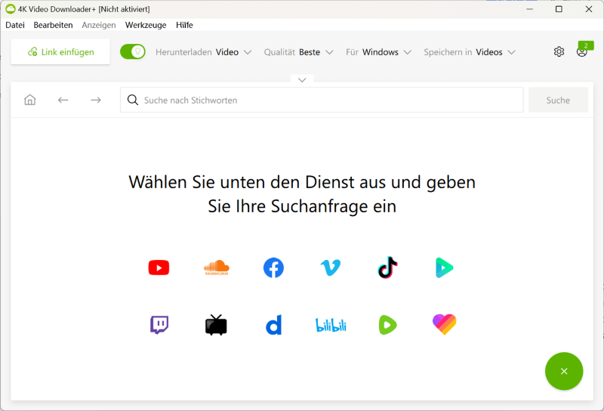Click the Suche button
Viewport: 604px width, 411px height.
(x=558, y=100)
